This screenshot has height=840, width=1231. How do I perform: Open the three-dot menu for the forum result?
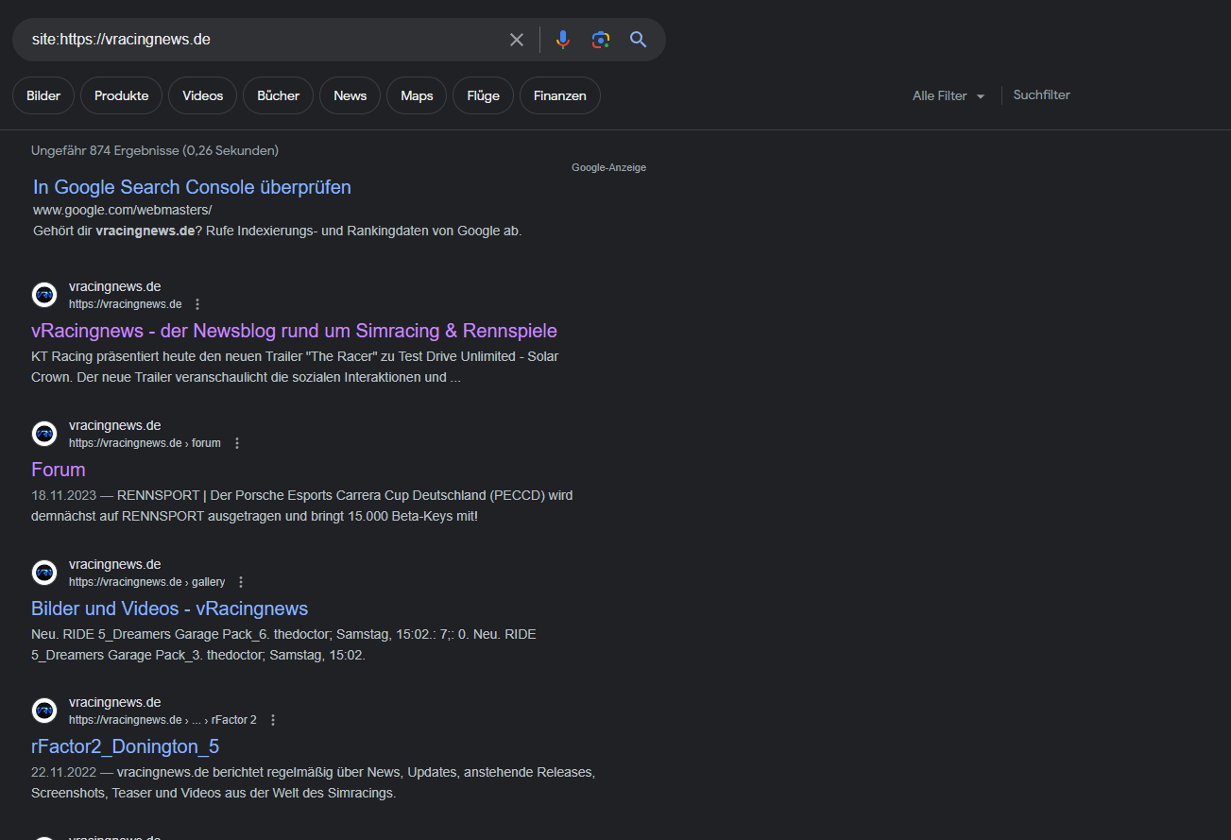click(x=237, y=443)
